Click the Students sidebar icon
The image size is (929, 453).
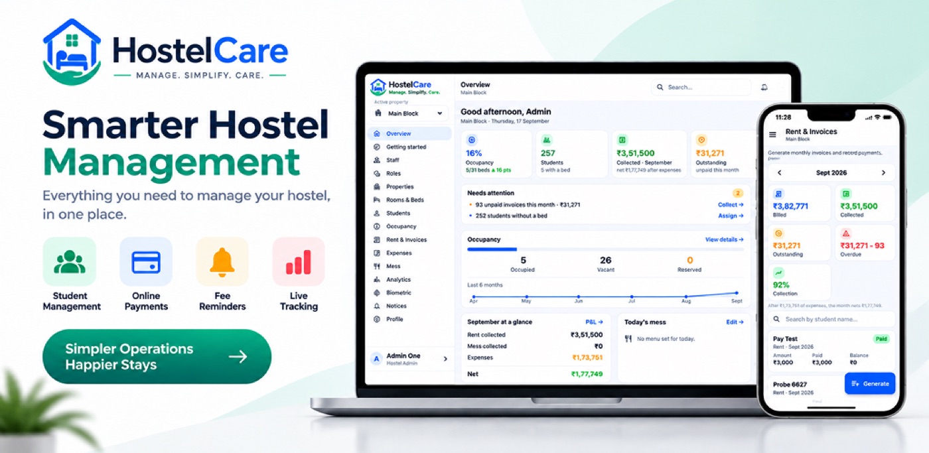(x=377, y=214)
